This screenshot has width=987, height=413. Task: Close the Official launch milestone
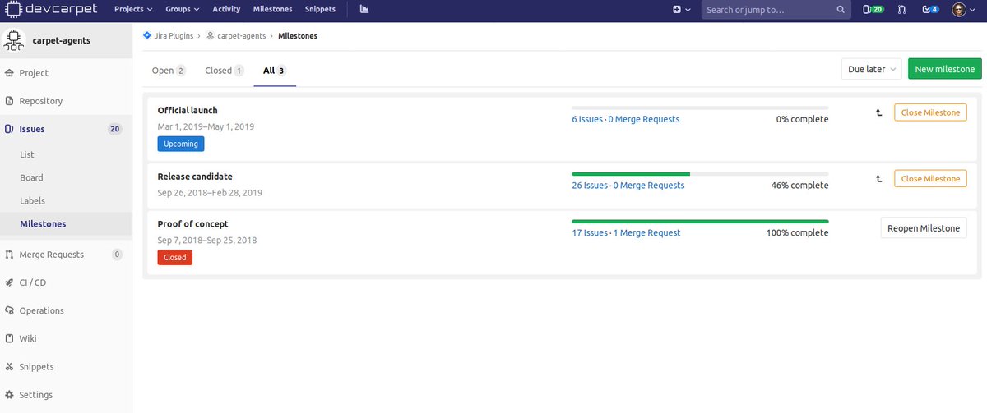(x=930, y=112)
